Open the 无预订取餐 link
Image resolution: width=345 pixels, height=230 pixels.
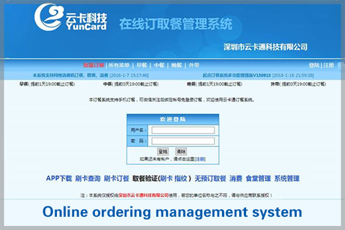pyautogui.click(x=210, y=178)
